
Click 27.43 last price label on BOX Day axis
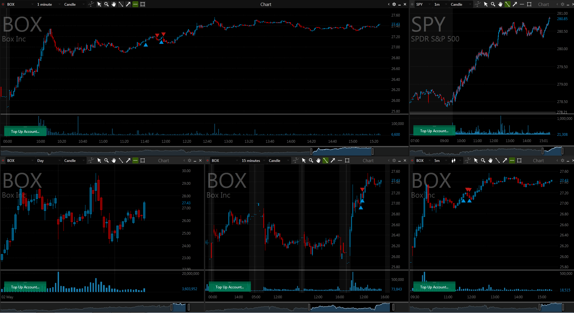tap(186, 203)
